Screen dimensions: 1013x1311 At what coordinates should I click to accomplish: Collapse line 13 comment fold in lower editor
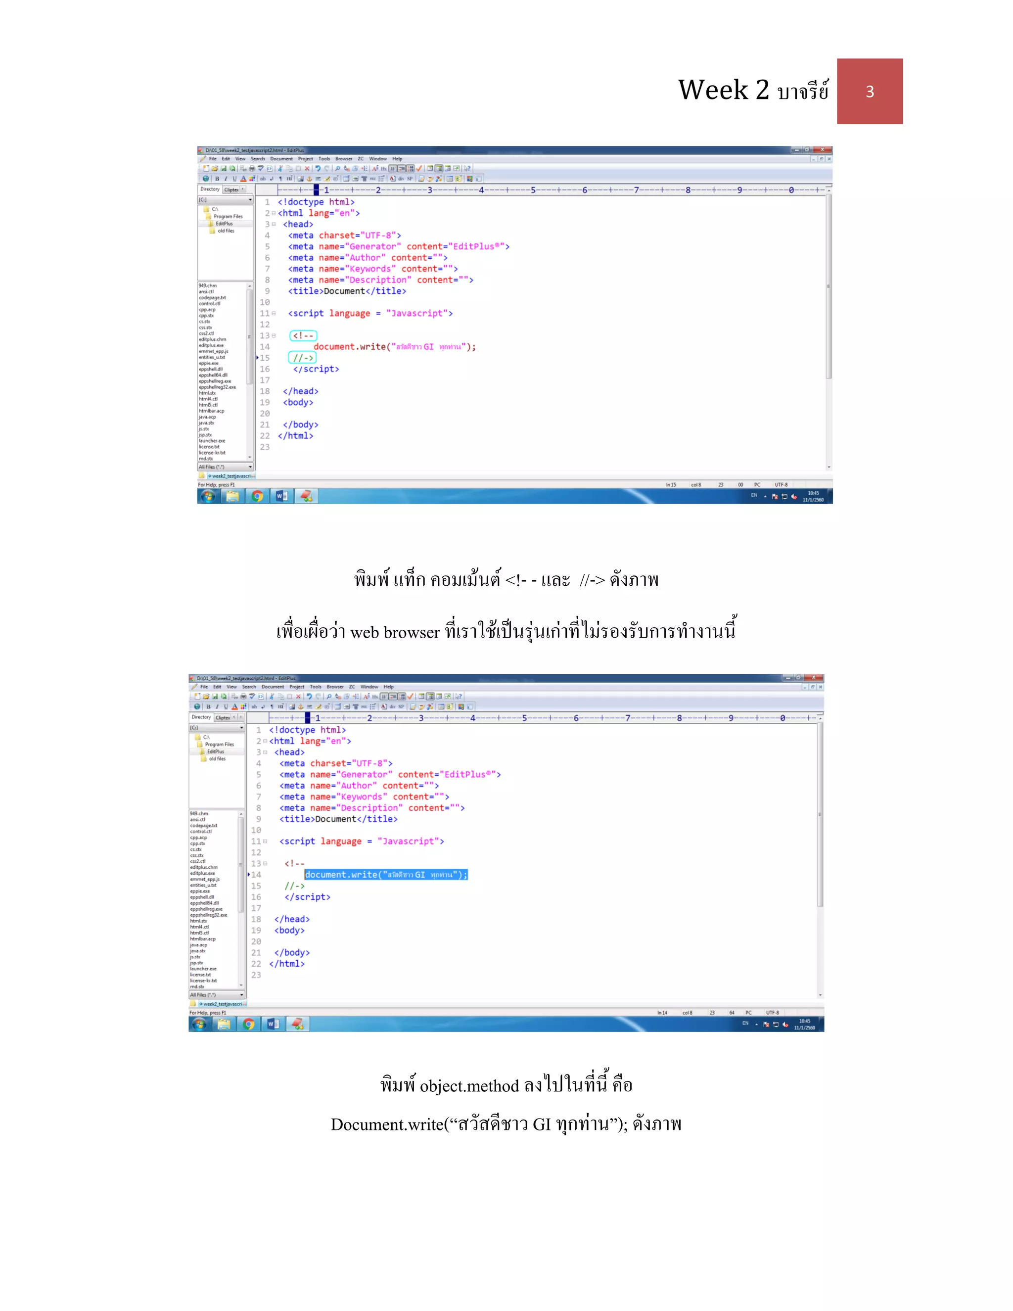point(265,863)
